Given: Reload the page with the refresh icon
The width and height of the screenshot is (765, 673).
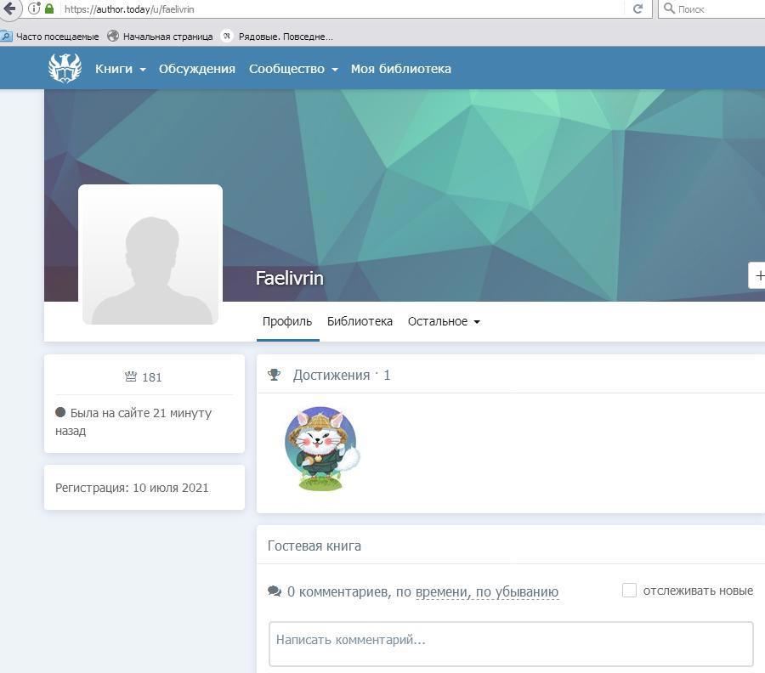Looking at the screenshot, I should [x=637, y=8].
